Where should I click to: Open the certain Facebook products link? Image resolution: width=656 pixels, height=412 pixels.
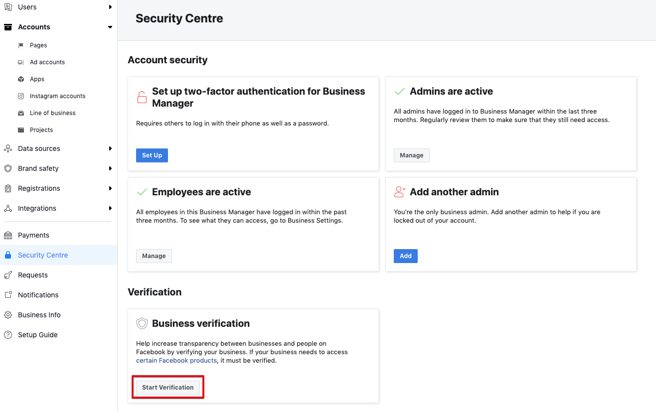(x=176, y=360)
